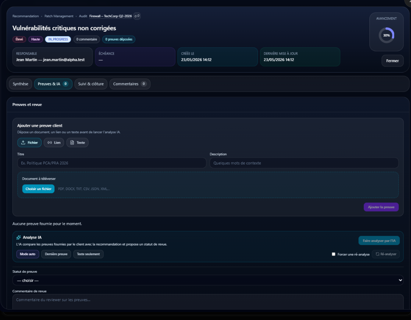The image size is (411, 320).
Task: Click Patch Management breadcrumb
Action: click(x=59, y=16)
